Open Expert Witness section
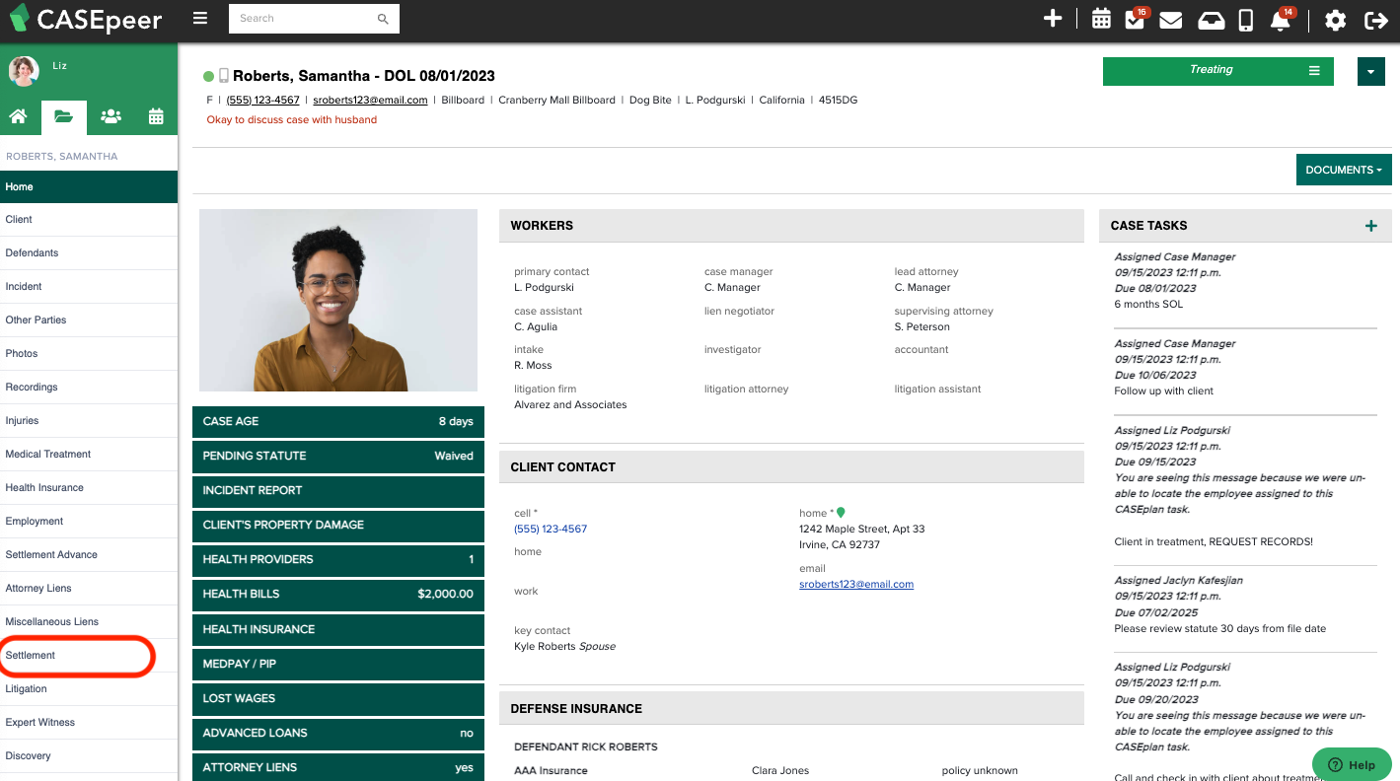This screenshot has height=781, width=1400. (89, 723)
